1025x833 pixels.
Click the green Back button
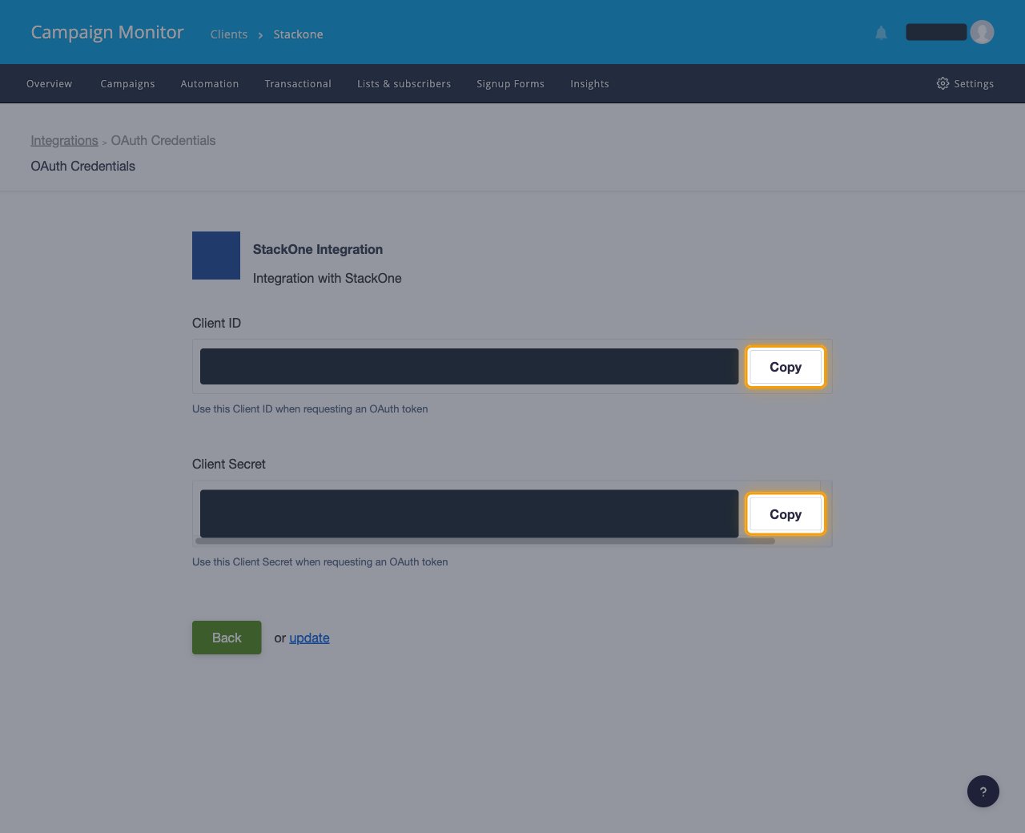point(227,638)
